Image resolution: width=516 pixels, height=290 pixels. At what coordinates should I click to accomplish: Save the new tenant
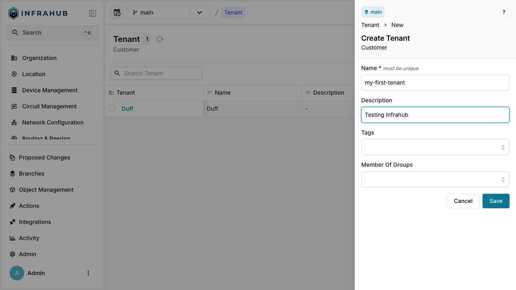pos(496,201)
